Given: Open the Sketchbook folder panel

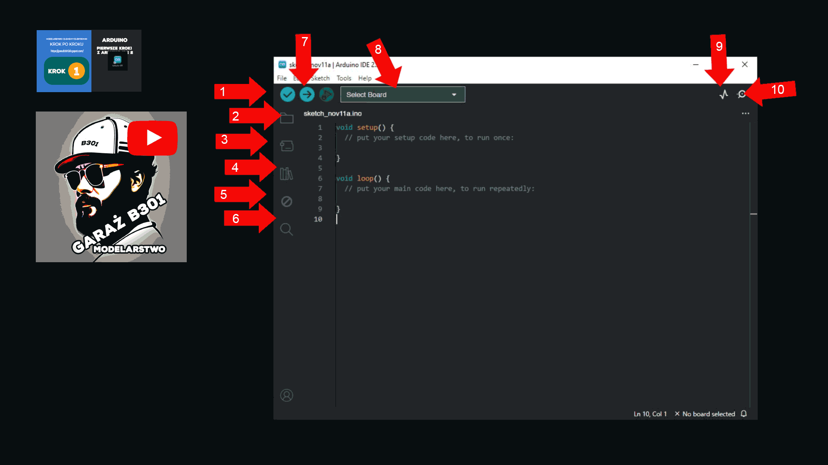Looking at the screenshot, I should [287, 118].
